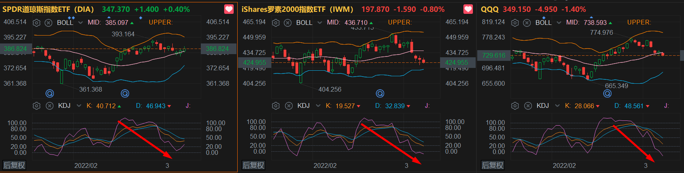684x173 pixels.
Task: Click 后复权 button under IWM chart
Action: coord(253,165)
